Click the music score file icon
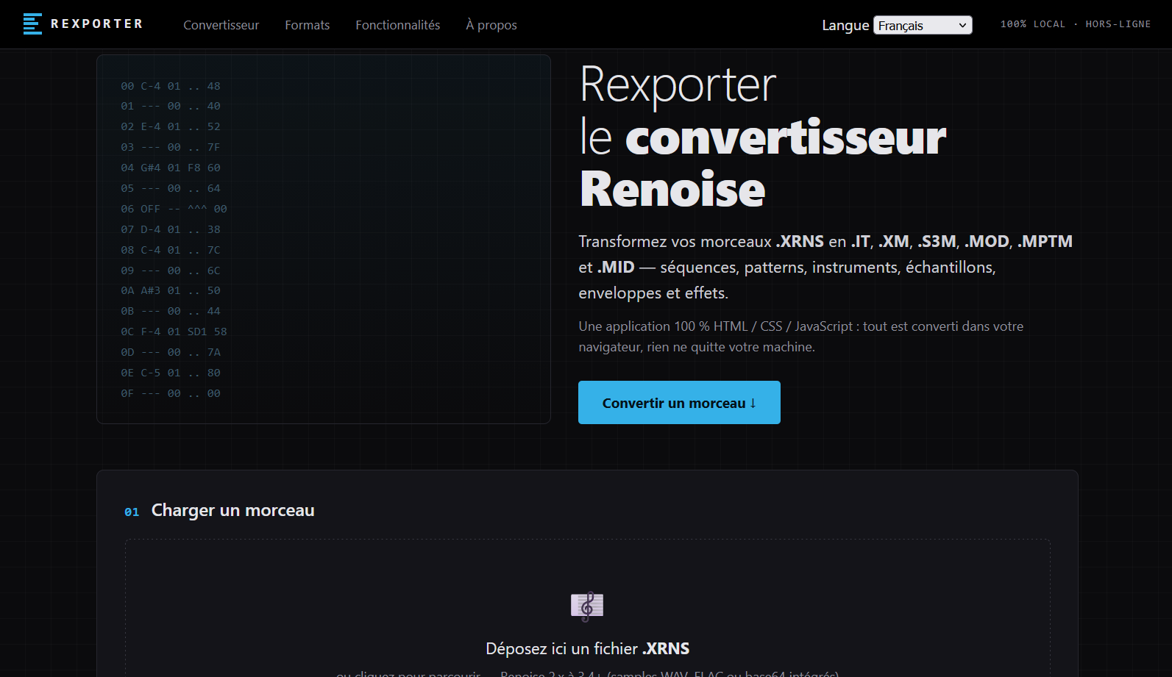Screen dimensions: 1172x677 pos(587,606)
